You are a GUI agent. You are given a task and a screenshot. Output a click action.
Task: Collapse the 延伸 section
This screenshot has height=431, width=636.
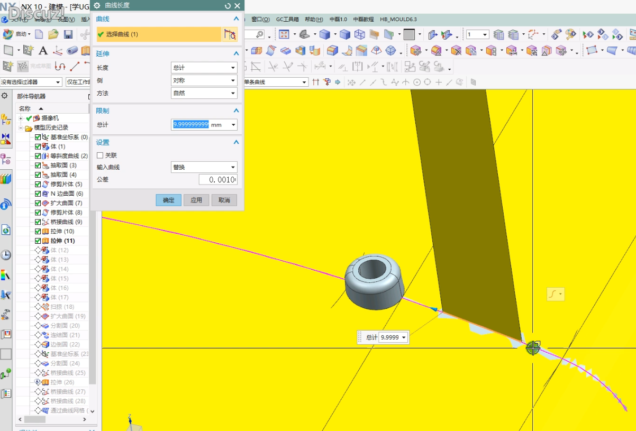click(x=236, y=53)
